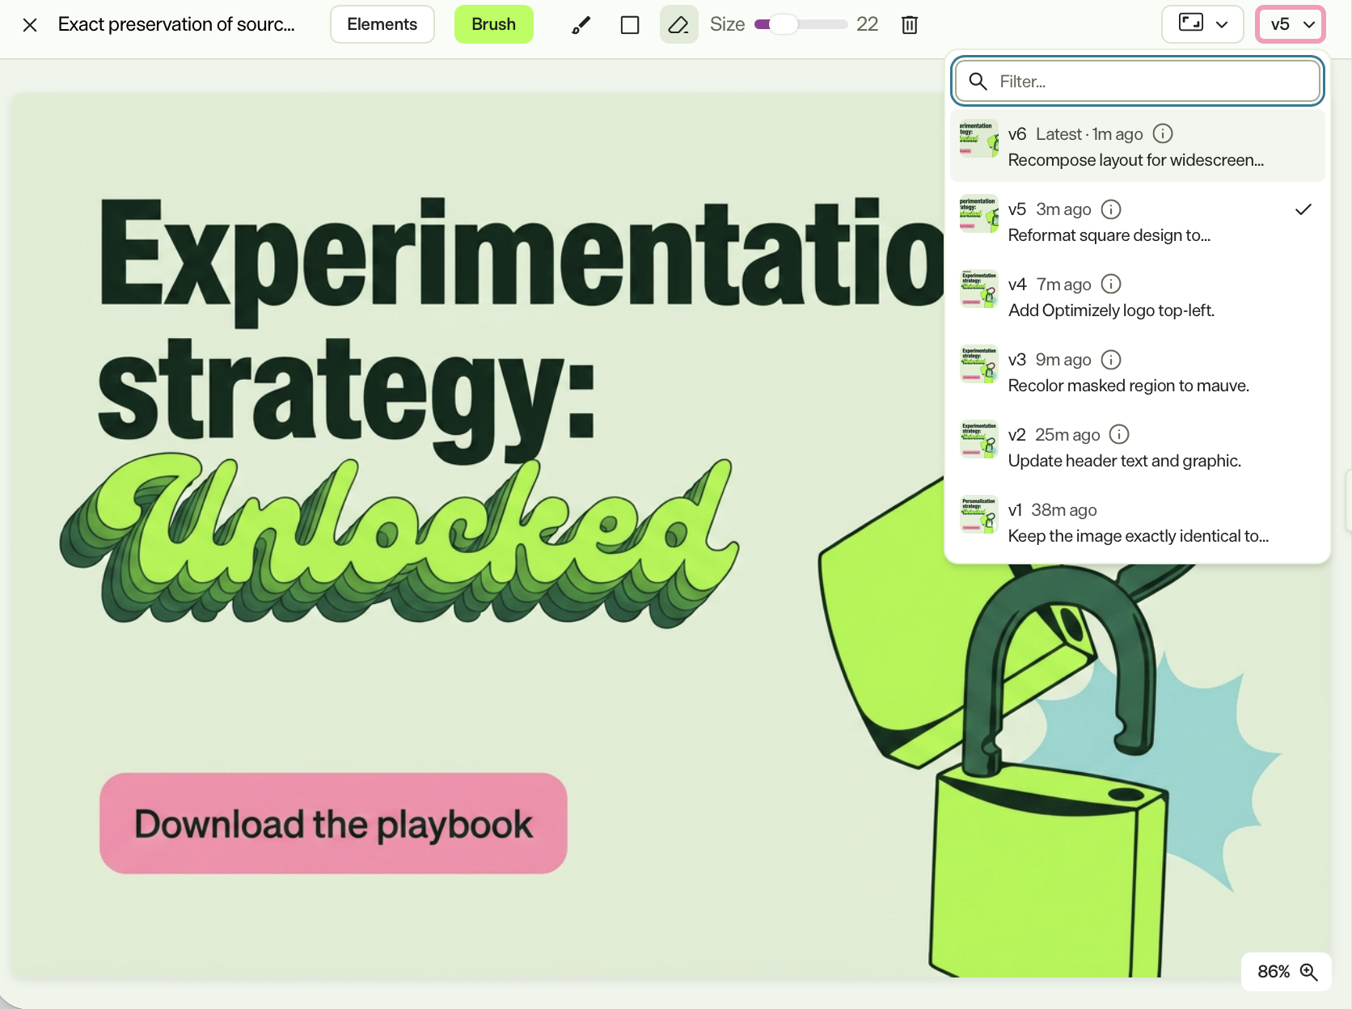Open info icon for v6

point(1163,133)
